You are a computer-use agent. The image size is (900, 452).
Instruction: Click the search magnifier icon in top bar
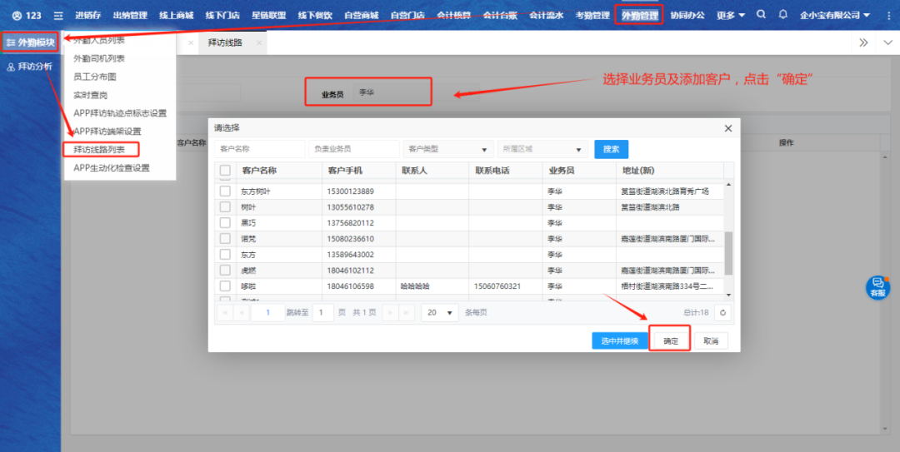[x=761, y=15]
